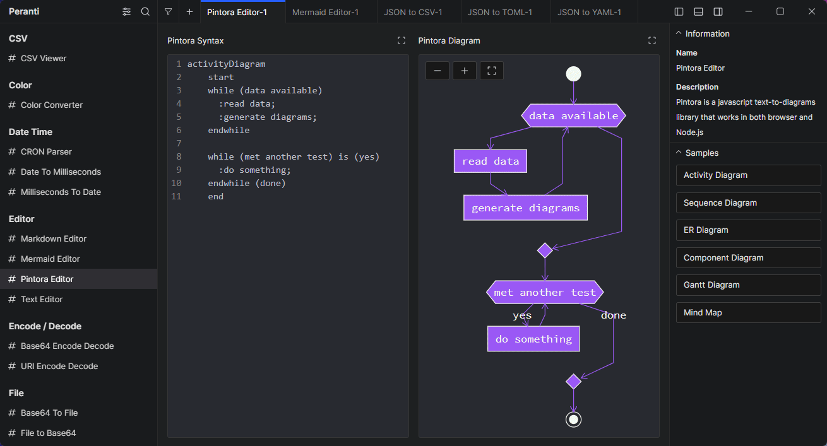This screenshot has height=446, width=827.
Task: Click line number 8 in editor gutter
Action: coord(179,156)
